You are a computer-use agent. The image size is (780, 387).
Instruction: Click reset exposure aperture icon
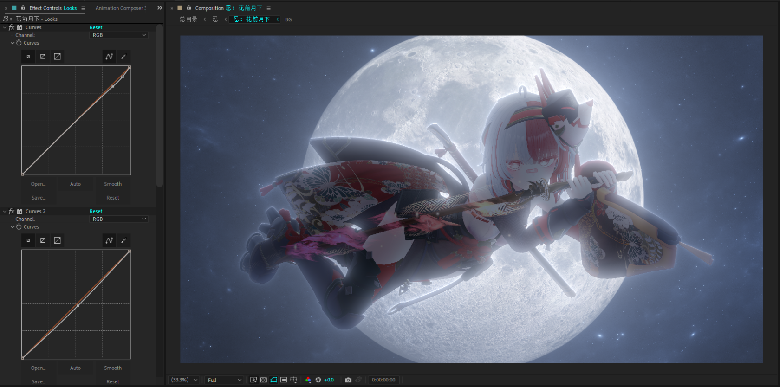coord(318,380)
